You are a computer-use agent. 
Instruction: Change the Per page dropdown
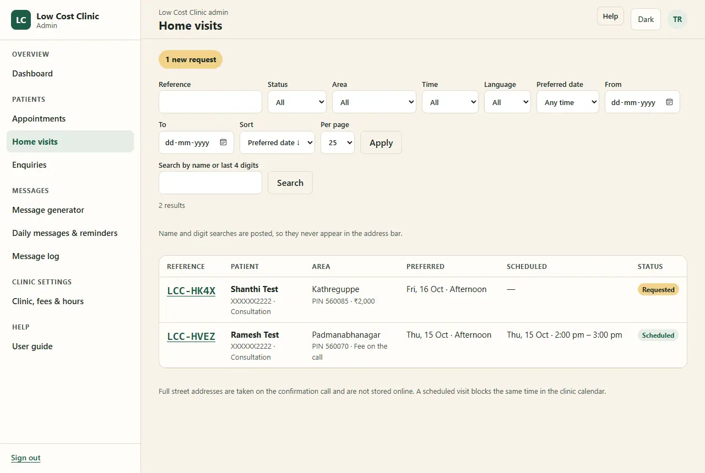338,142
